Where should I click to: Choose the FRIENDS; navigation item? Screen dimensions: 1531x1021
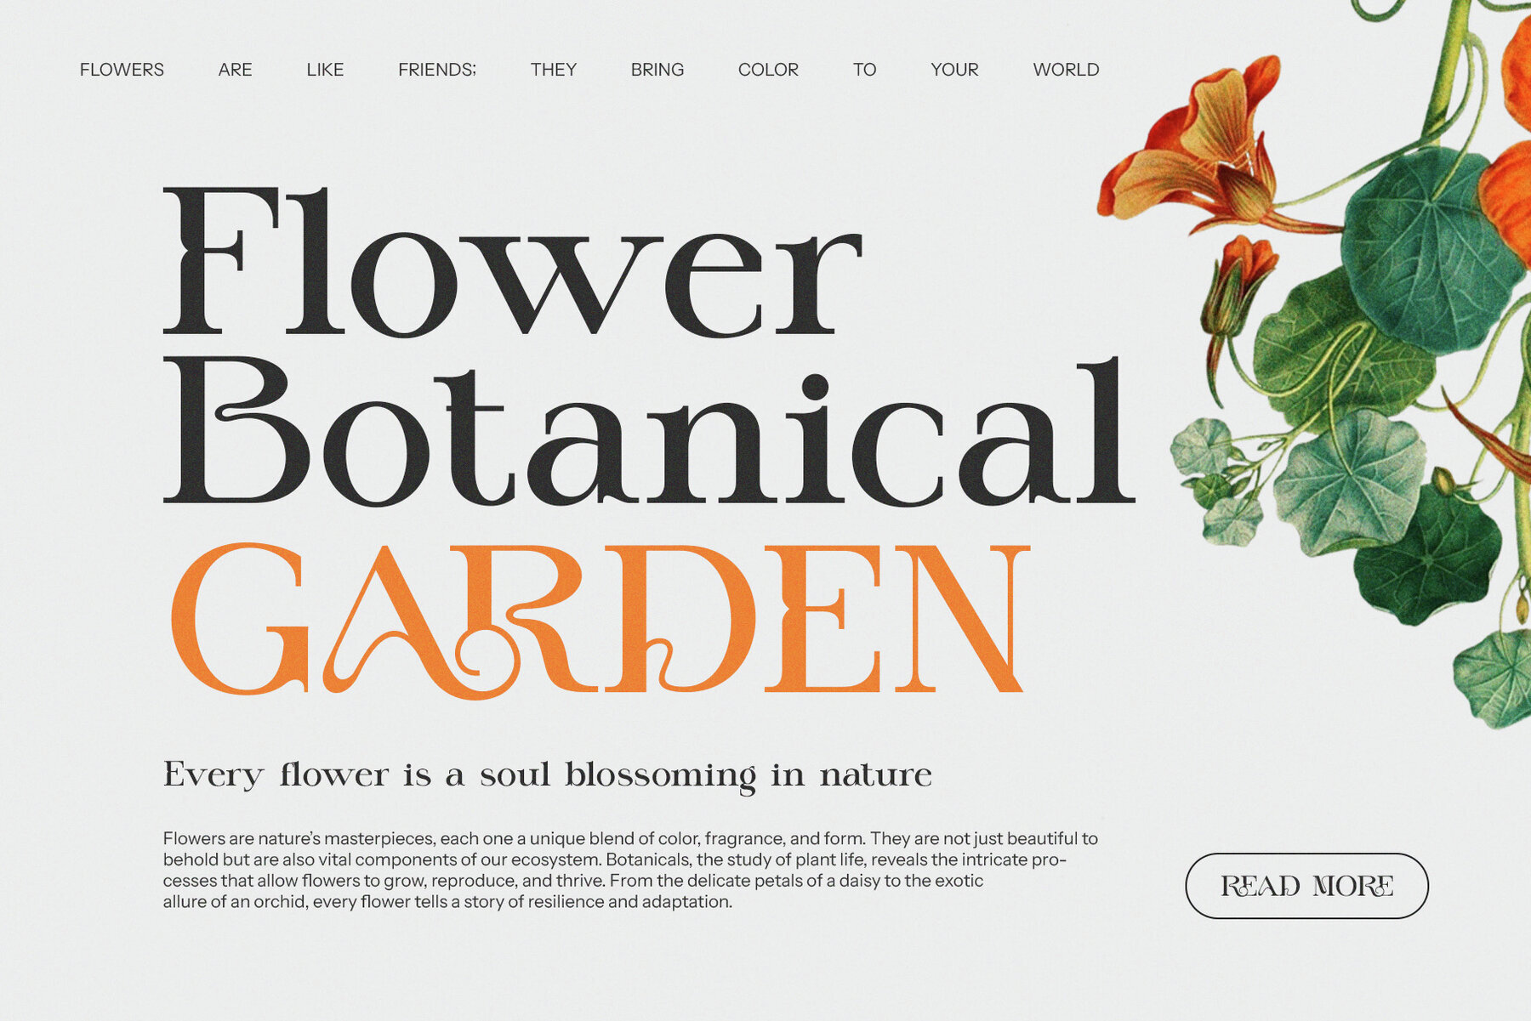tap(436, 70)
